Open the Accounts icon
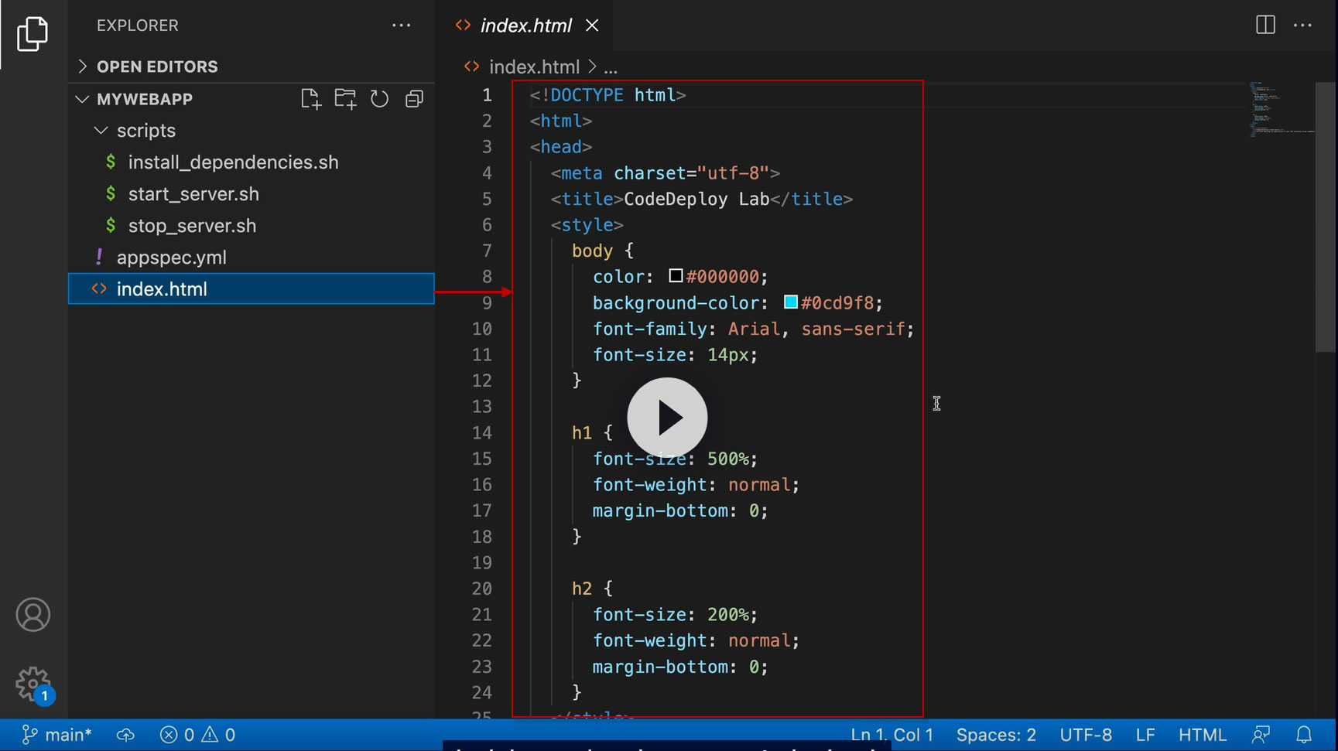The image size is (1338, 751). click(33, 615)
